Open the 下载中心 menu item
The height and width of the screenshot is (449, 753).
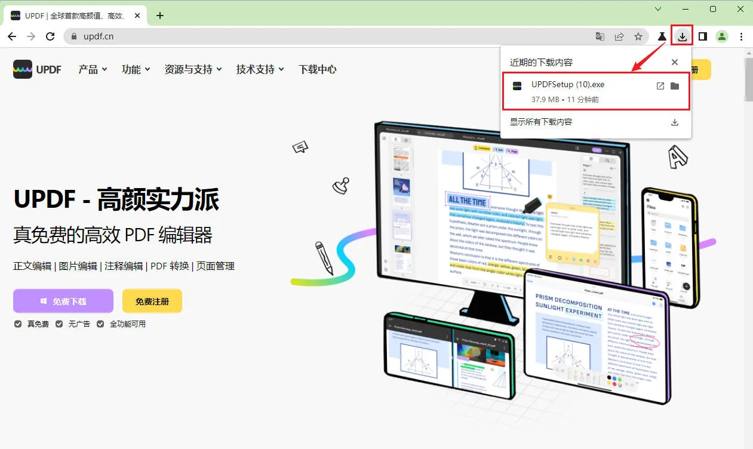tap(318, 69)
